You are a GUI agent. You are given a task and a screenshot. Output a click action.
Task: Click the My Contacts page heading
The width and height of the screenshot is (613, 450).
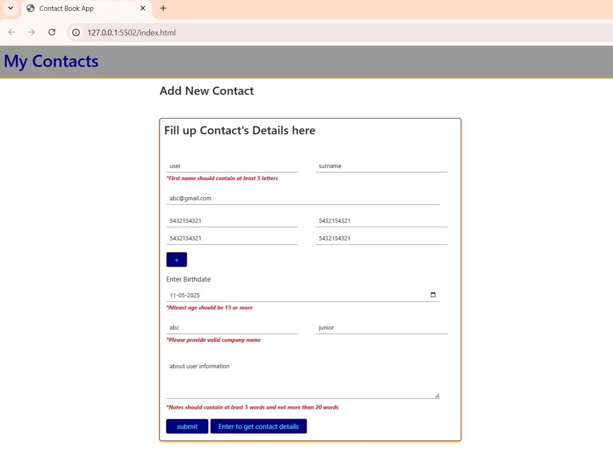51,61
